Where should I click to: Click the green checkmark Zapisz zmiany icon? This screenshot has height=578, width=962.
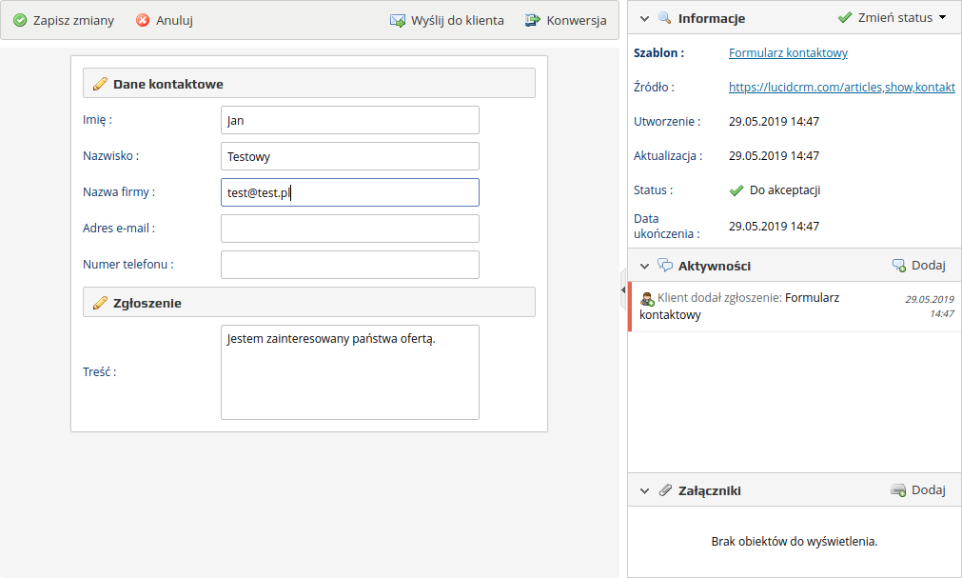[20, 20]
